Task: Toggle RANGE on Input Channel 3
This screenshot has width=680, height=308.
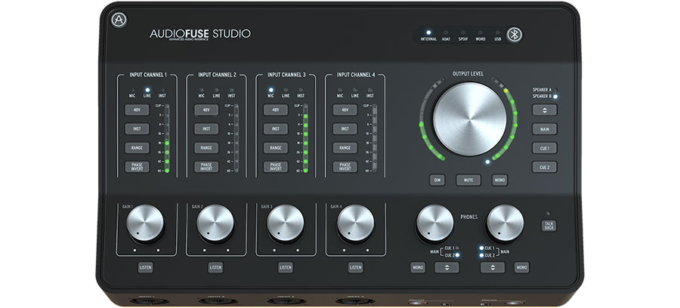Action: tap(275, 148)
